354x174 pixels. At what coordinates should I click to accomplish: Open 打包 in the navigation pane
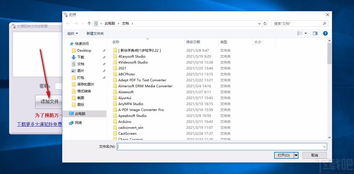click(x=81, y=77)
